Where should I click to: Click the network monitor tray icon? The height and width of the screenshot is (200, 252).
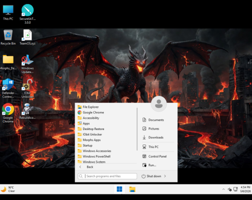235,189
